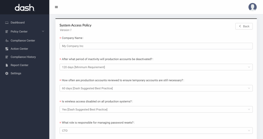Go to Compliance History menu item
Screen dimensions: 263x139
[x=23, y=57]
